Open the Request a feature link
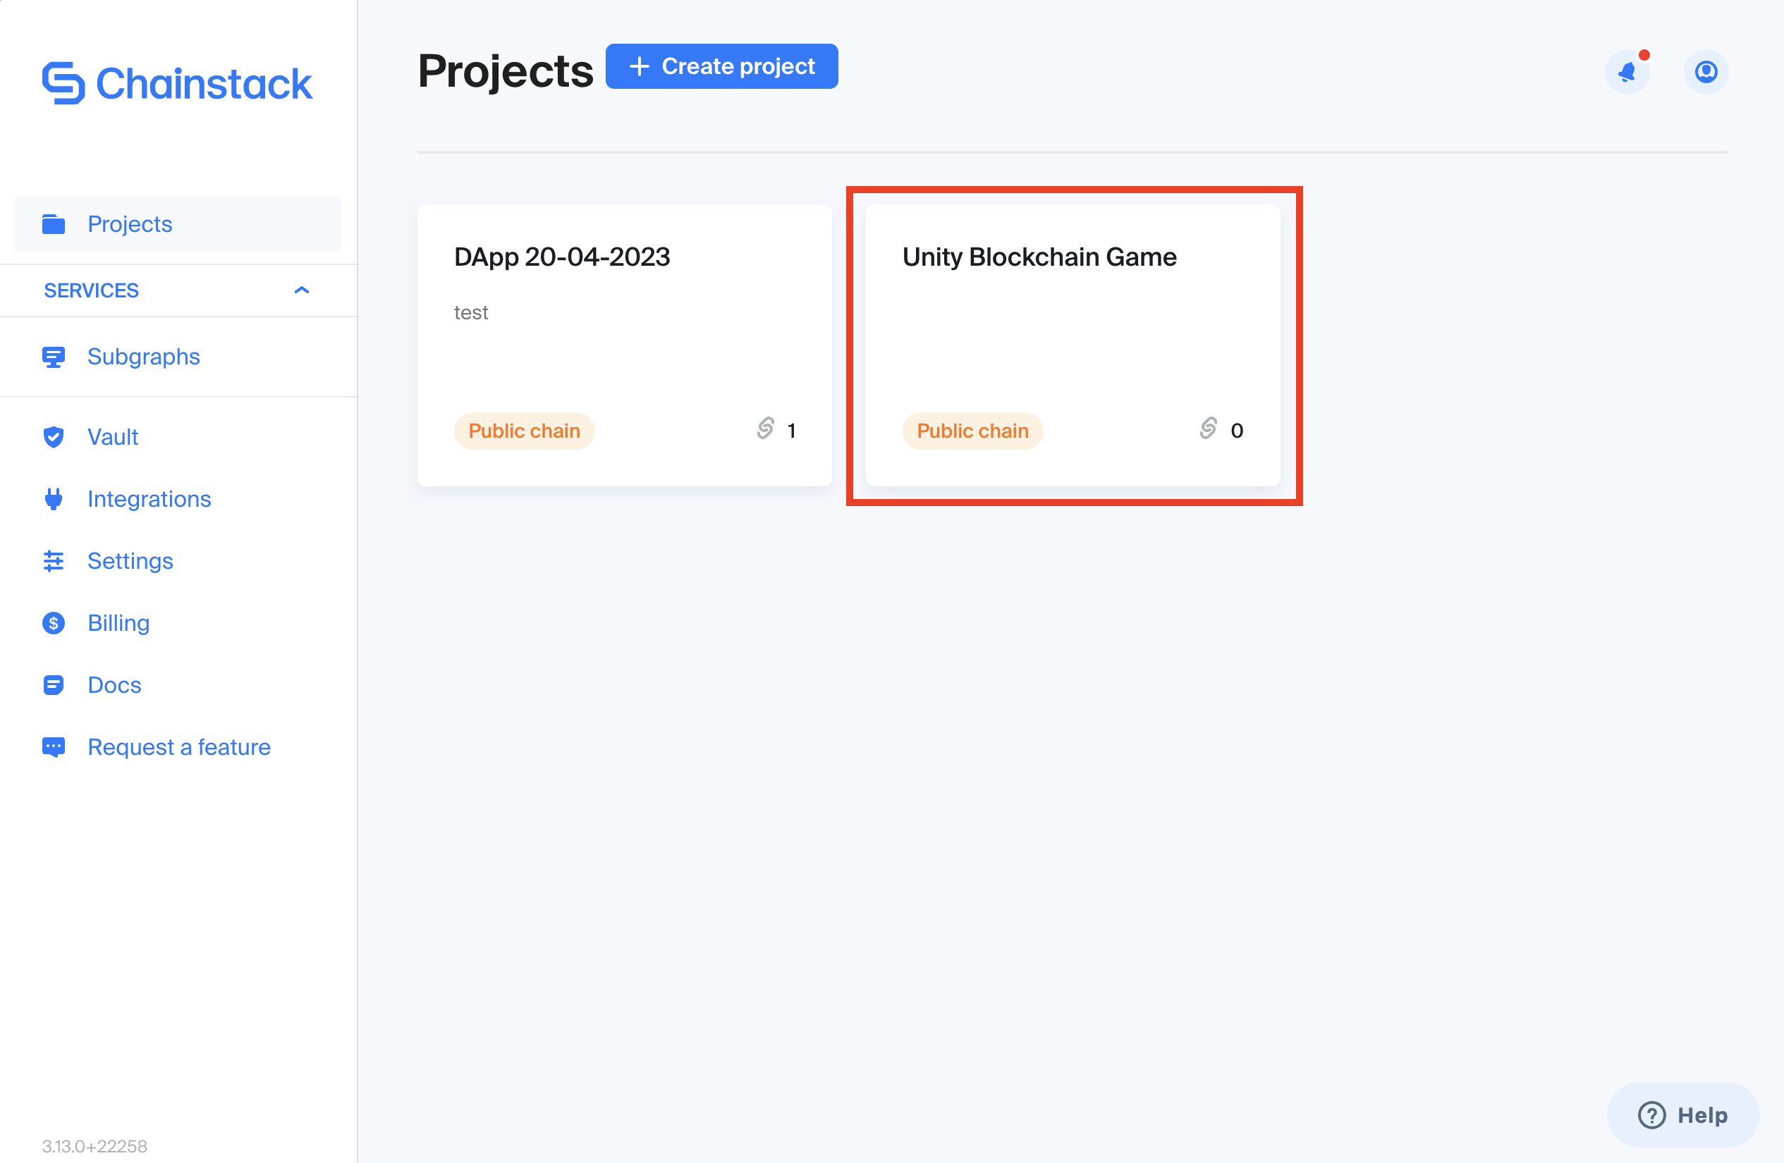1784x1163 pixels. (179, 747)
